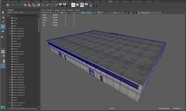Click the Outliner horizontal scrollbar
The height and width of the screenshot is (111, 186).
coord(22,109)
